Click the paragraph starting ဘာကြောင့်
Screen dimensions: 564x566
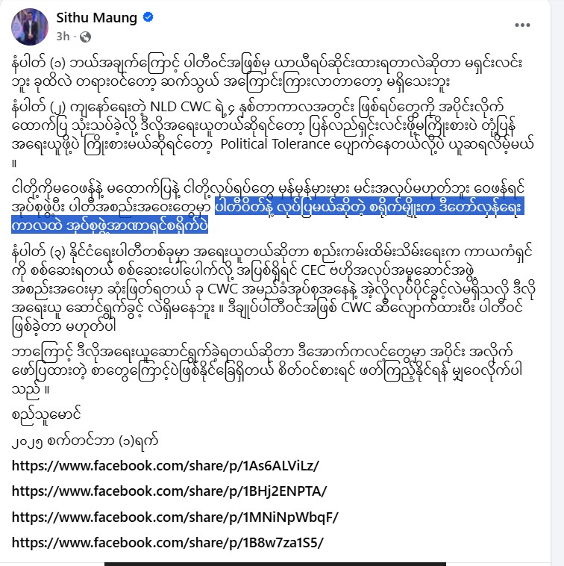click(x=267, y=371)
